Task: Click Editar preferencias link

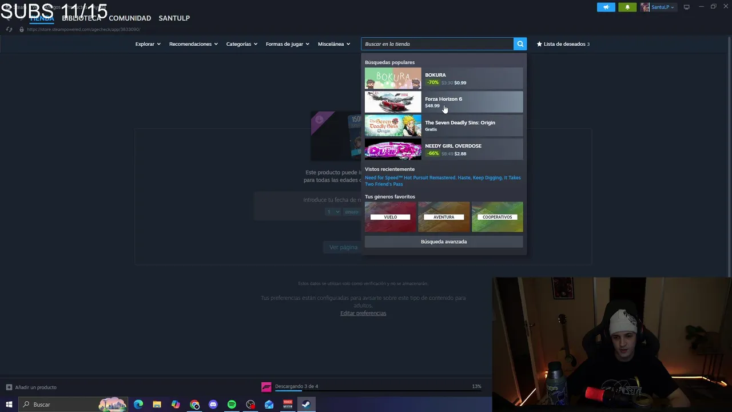Action: 363,313
